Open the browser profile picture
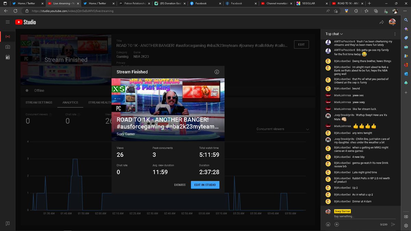The width and height of the screenshot is (411, 231). [x=395, y=11]
